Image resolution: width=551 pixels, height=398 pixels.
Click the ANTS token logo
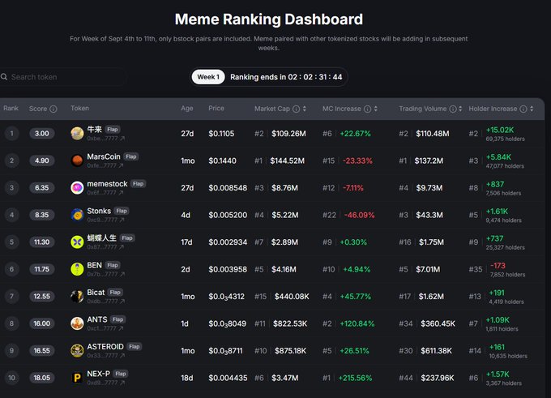(x=77, y=323)
